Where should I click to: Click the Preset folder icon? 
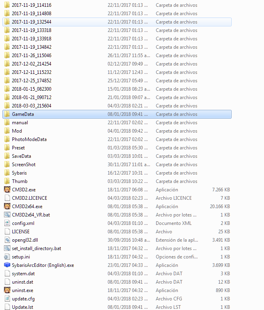[7, 148]
